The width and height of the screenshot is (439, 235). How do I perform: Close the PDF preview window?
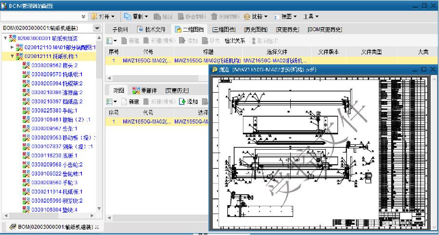tap(432, 70)
